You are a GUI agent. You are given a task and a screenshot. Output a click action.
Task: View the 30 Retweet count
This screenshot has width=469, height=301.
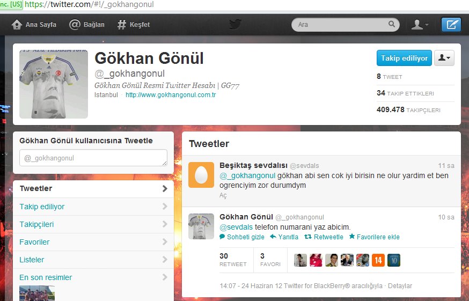pos(233,260)
